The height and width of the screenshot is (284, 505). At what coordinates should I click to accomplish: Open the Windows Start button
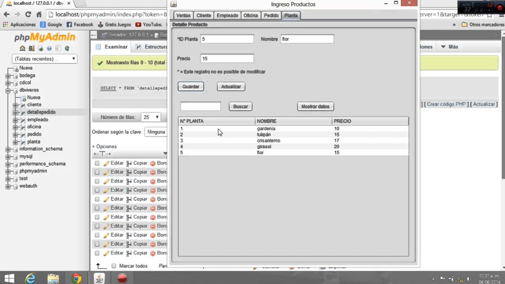pos(9,278)
